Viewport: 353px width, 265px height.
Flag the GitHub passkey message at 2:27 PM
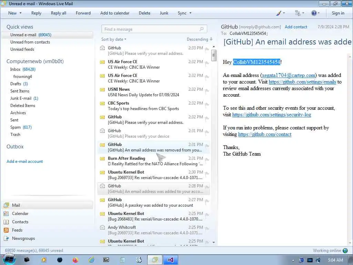[x=207, y=202]
